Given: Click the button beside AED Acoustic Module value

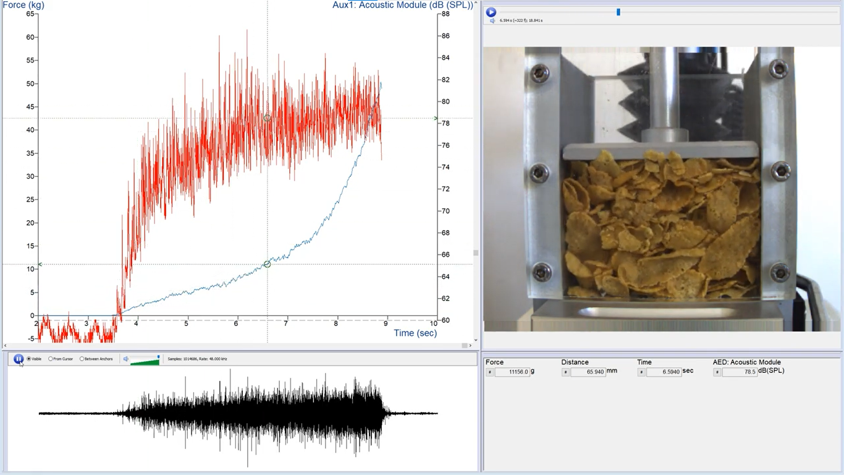Looking at the screenshot, I should [x=717, y=372].
